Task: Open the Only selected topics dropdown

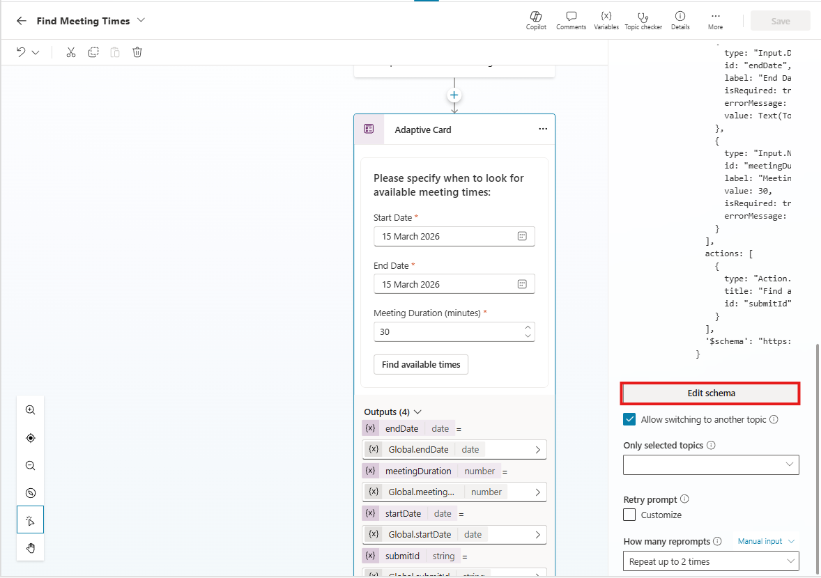Action: pyautogui.click(x=710, y=464)
